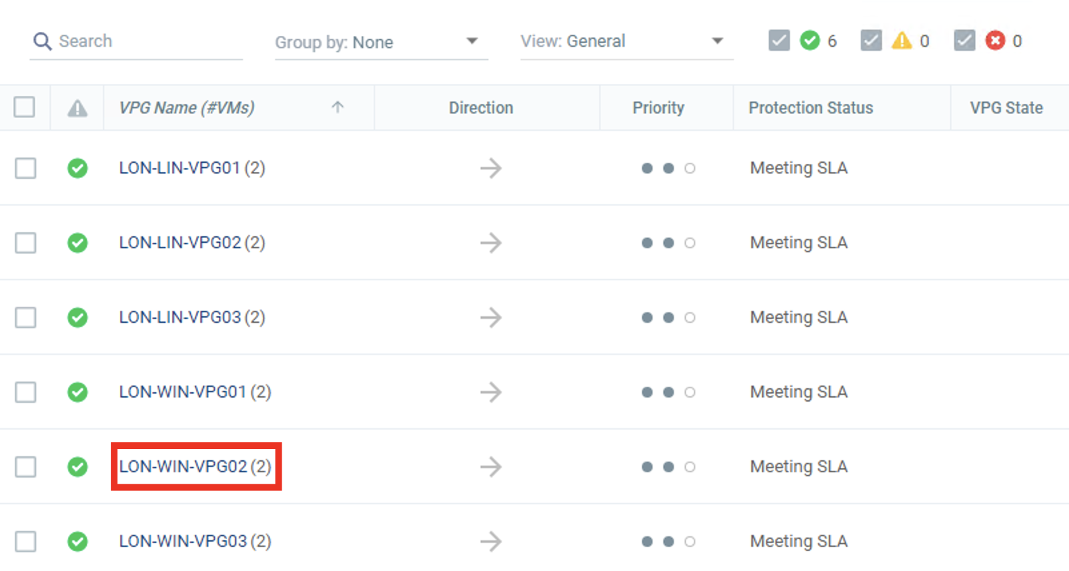Click the priority dots for LON-WIN-VPG01
The width and height of the screenshot is (1069, 571).
667,392
